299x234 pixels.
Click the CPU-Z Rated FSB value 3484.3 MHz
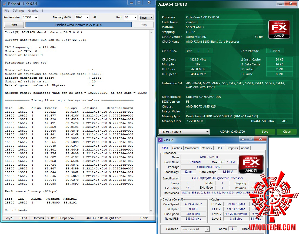[x=193, y=219]
